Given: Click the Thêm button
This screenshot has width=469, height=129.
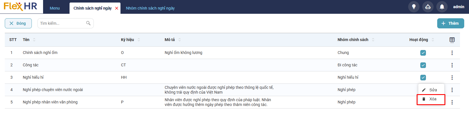Looking at the screenshot, I should pos(450,23).
